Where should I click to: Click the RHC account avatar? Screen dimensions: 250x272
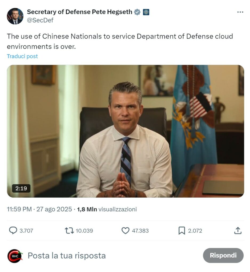15,256
